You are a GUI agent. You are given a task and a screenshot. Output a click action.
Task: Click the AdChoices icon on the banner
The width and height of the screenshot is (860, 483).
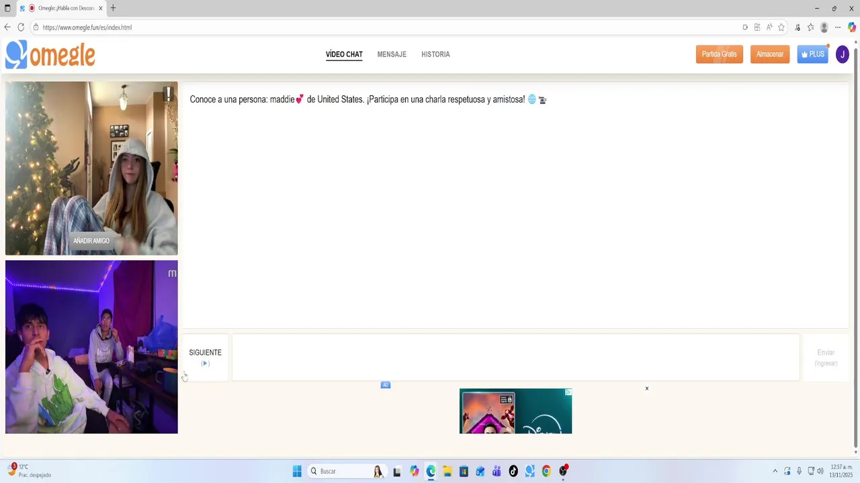coord(568,392)
